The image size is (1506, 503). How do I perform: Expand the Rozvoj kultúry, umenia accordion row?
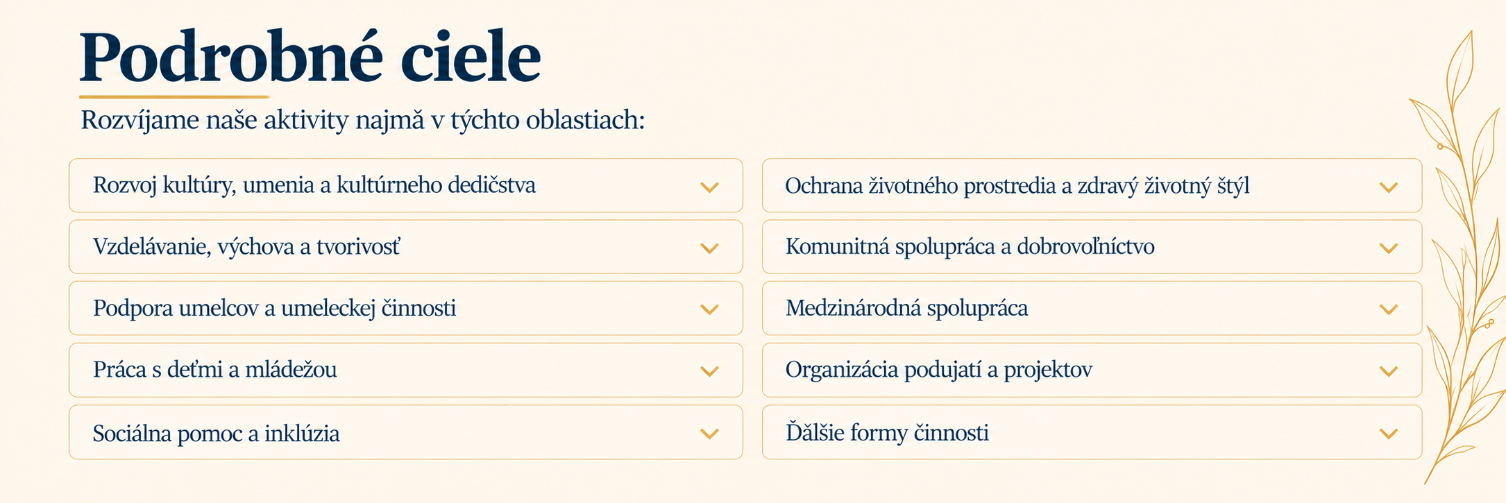coord(406,185)
